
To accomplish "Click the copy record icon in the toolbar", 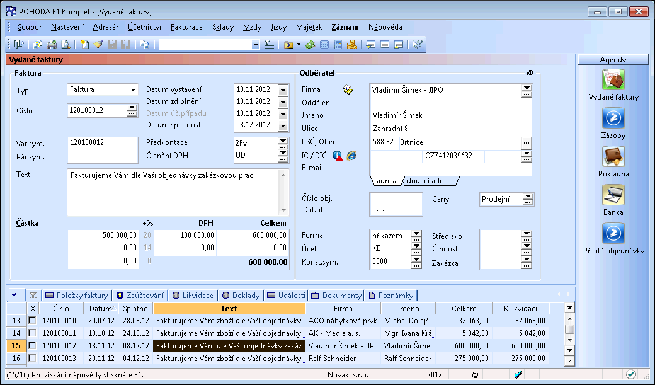I will coord(144,44).
